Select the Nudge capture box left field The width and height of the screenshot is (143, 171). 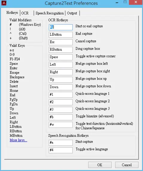point(61,65)
